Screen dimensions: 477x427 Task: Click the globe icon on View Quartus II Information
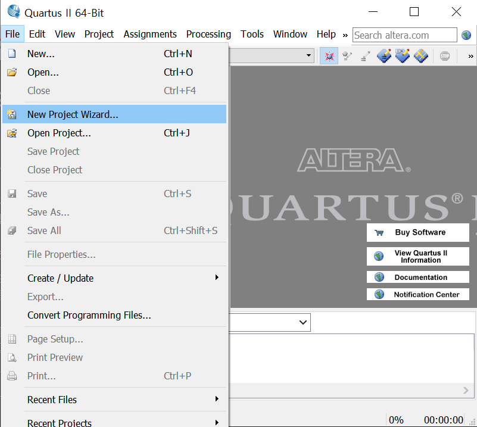379,257
